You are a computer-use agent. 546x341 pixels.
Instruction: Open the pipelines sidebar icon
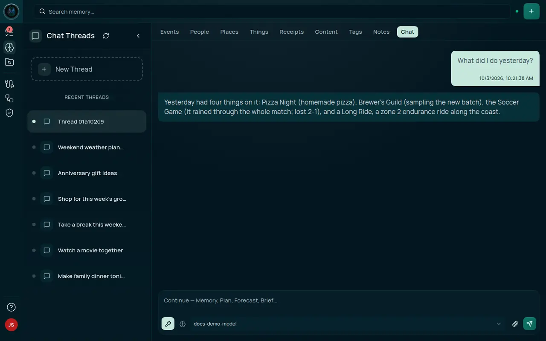pyautogui.click(x=9, y=84)
